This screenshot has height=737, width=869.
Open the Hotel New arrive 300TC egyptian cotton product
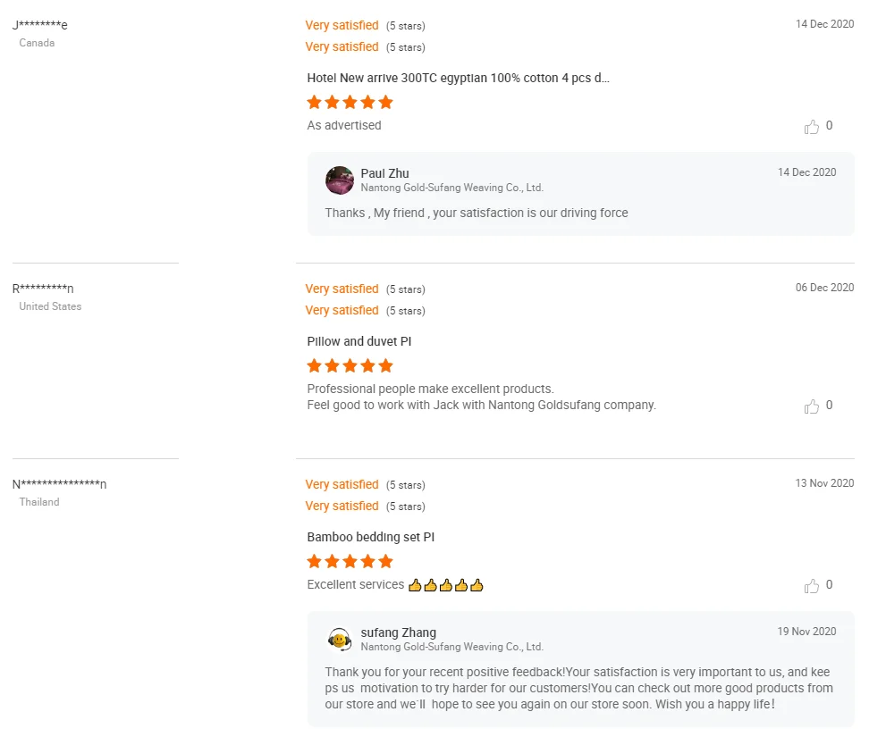pyautogui.click(x=458, y=78)
